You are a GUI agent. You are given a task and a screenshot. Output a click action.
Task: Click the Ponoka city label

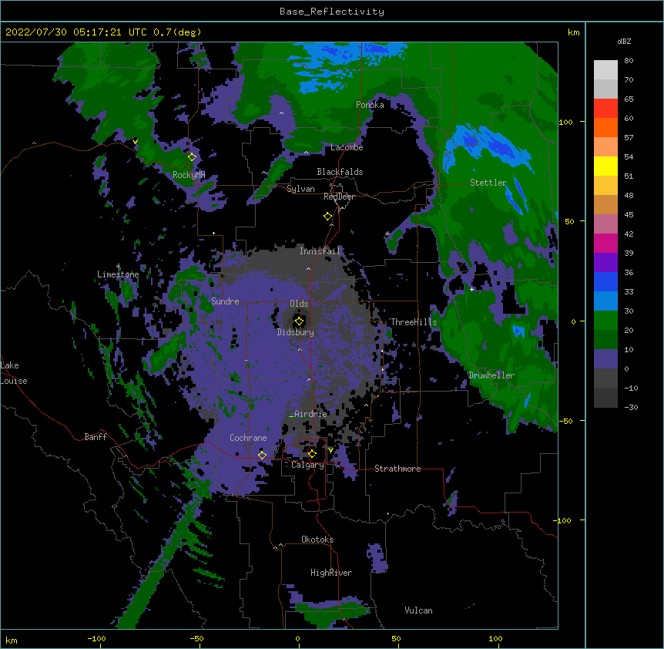click(x=370, y=105)
